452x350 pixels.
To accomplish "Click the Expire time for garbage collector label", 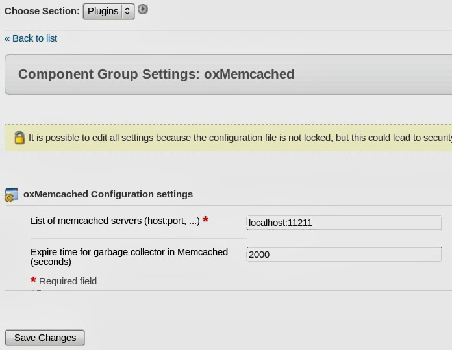I will pos(129,256).
